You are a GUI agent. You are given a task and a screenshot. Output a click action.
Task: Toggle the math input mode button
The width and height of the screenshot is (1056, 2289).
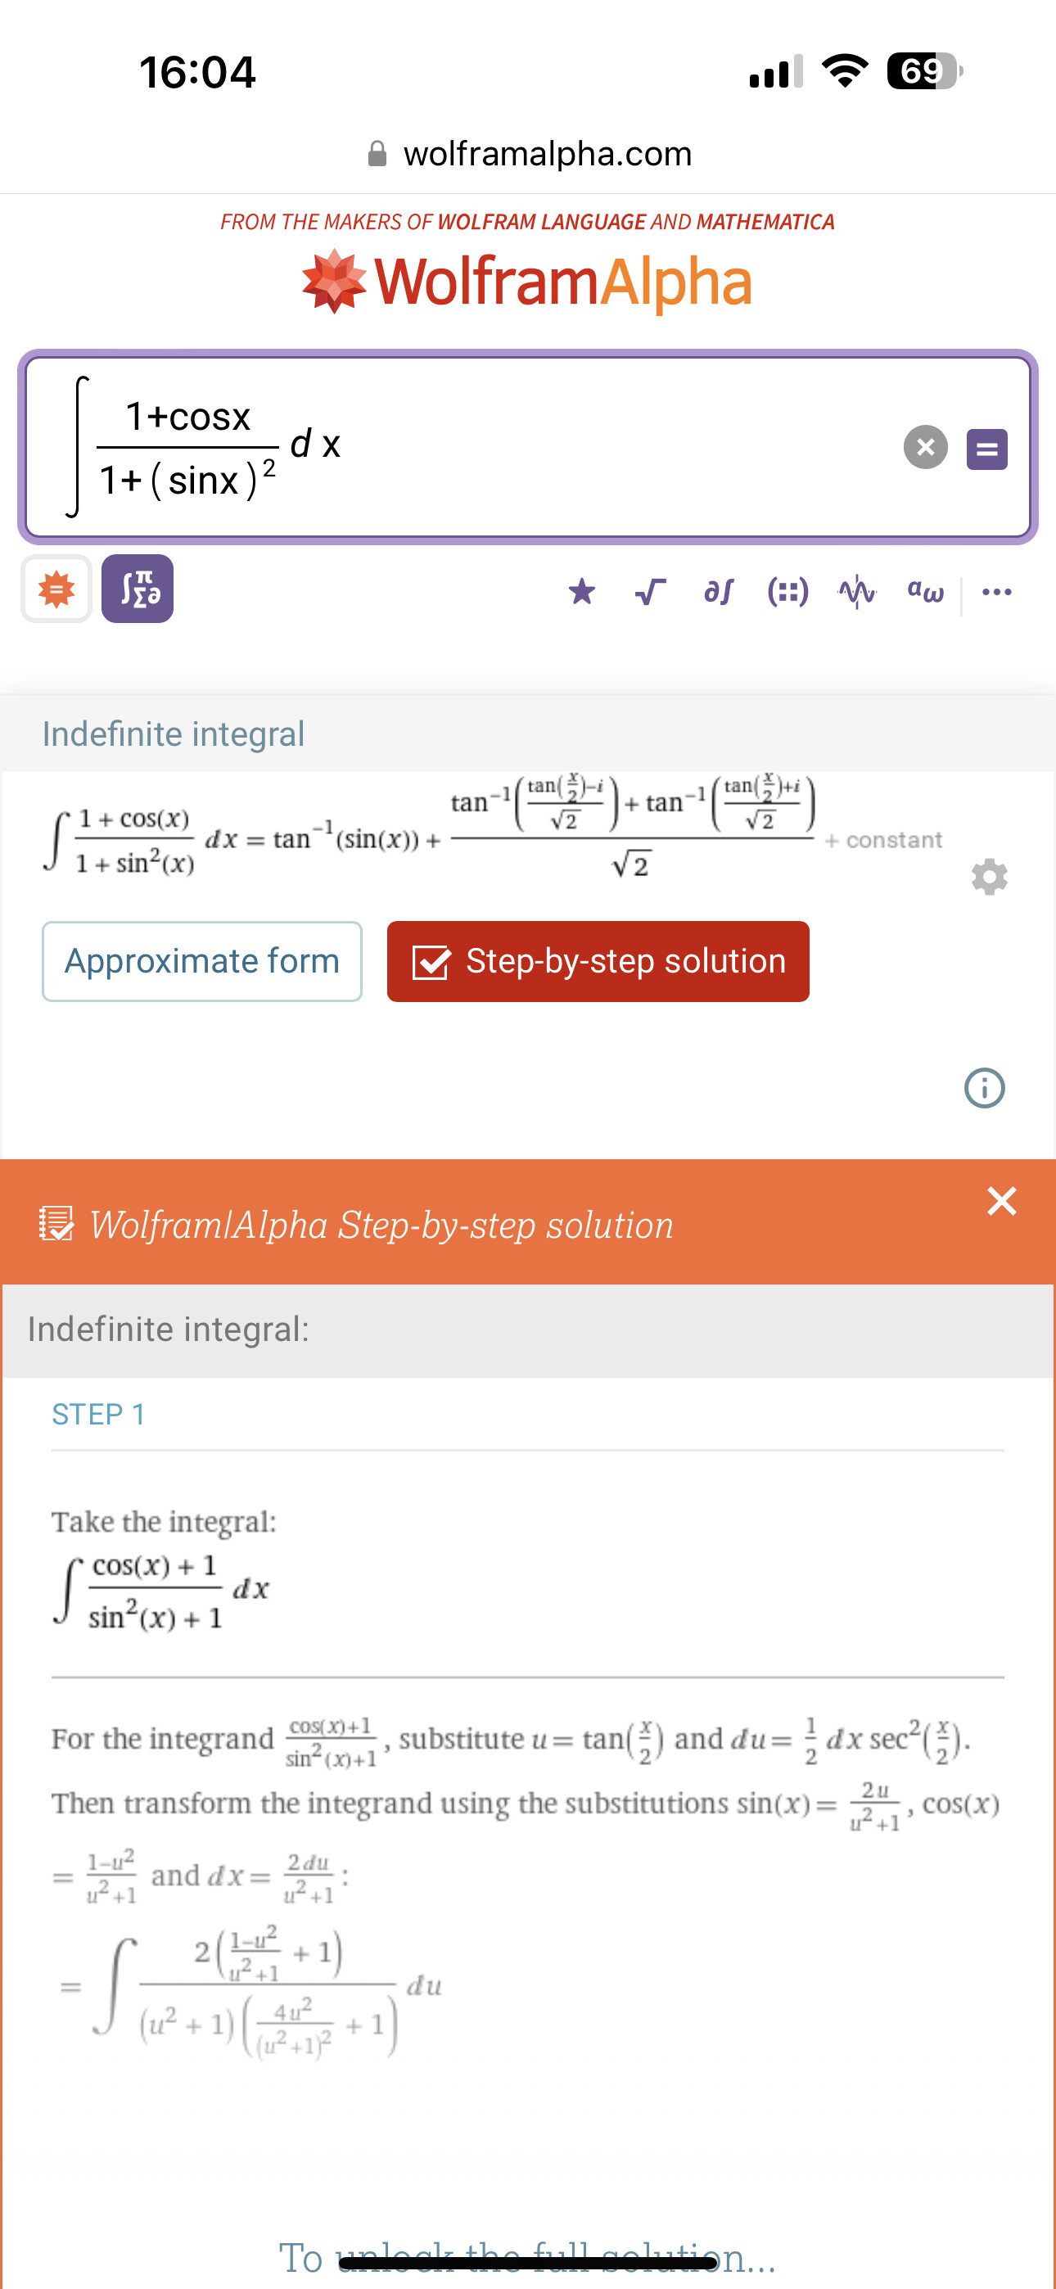point(138,589)
